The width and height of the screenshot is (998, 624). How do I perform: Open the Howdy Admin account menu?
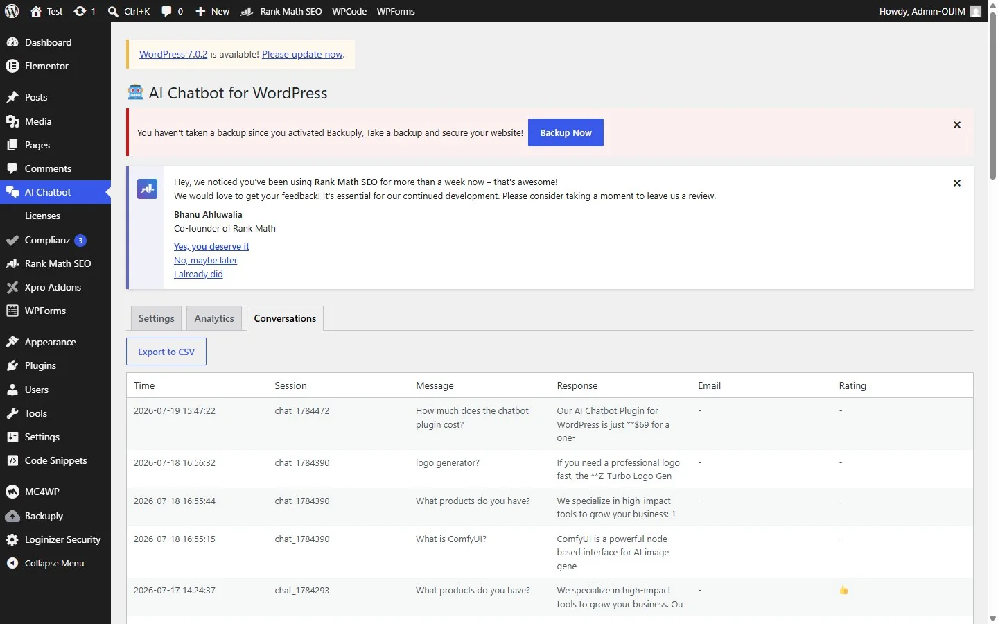(930, 11)
